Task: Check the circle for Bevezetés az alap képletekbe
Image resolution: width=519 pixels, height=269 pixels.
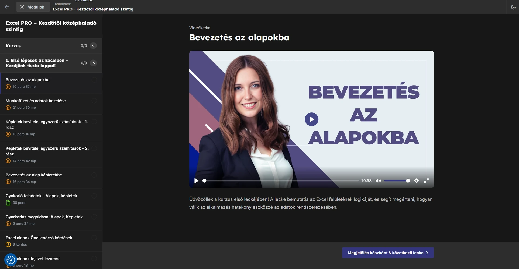Action: 94,175
